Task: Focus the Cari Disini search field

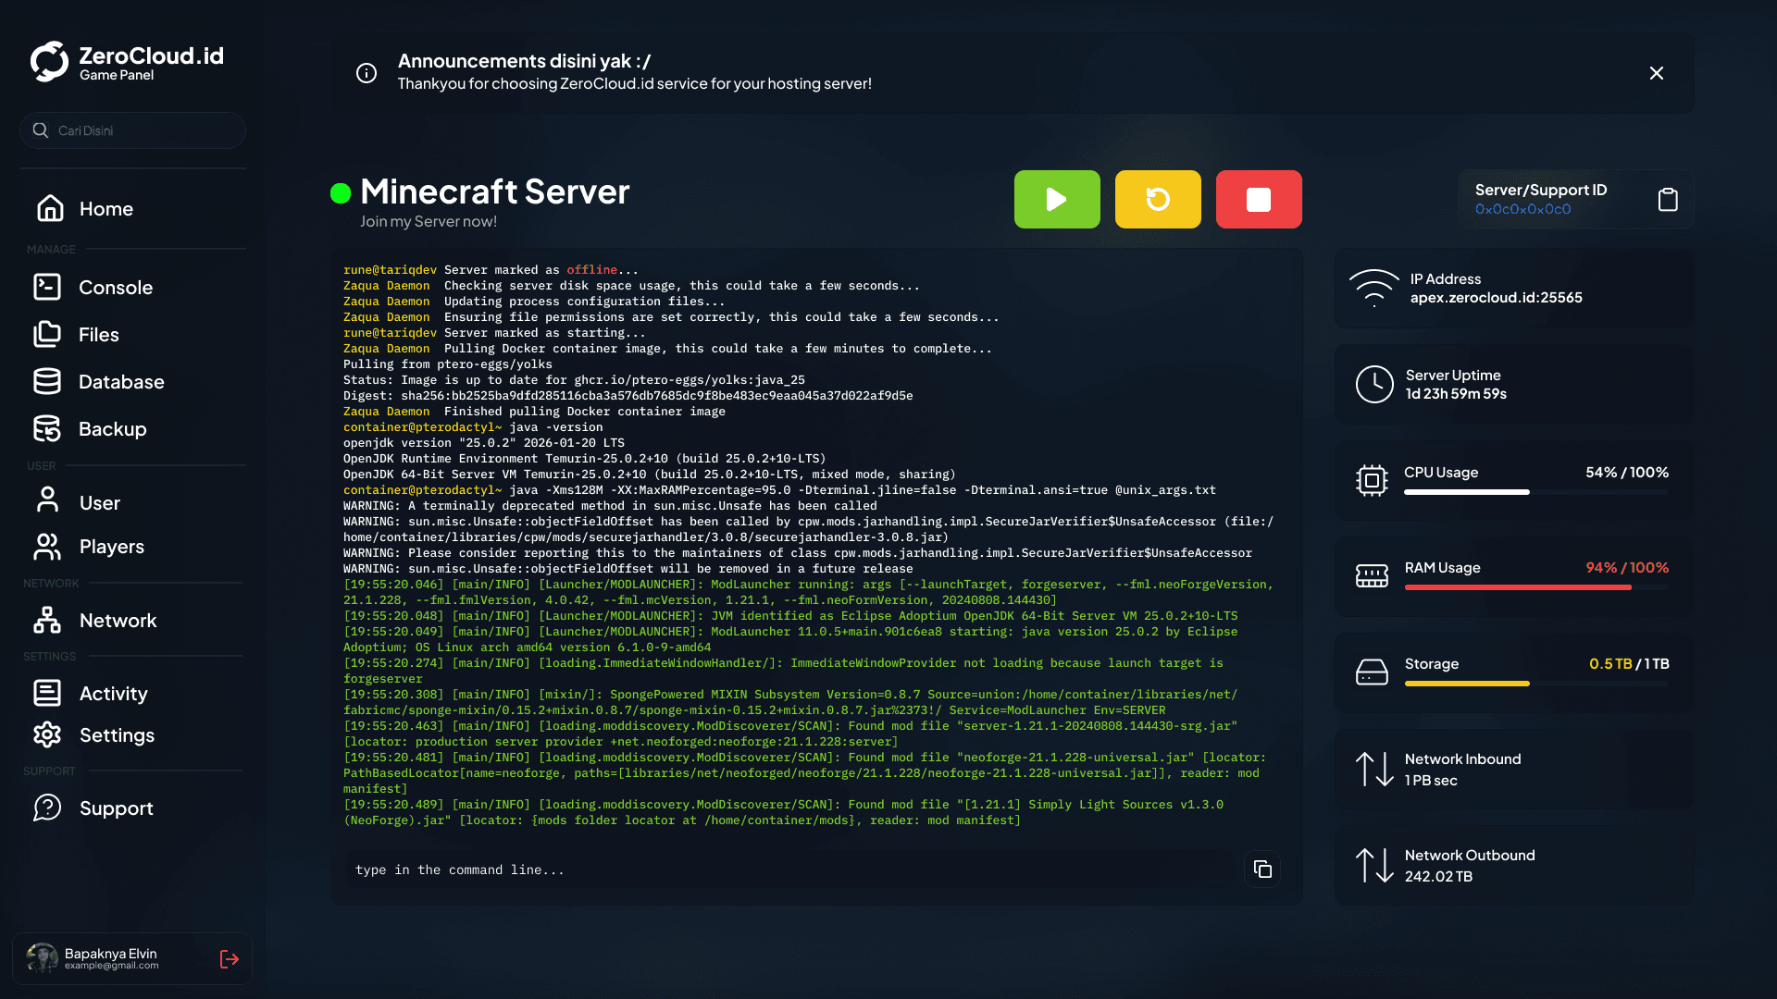Action: pos(132,130)
